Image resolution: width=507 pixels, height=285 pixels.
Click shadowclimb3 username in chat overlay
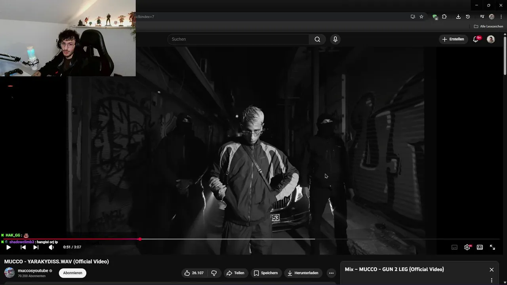pos(22,242)
